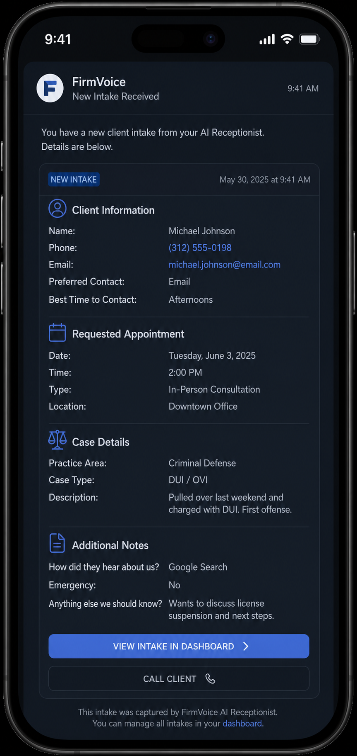The width and height of the screenshot is (357, 756).
Task: Tap the NEW INTAKE badge
Action: (x=74, y=180)
